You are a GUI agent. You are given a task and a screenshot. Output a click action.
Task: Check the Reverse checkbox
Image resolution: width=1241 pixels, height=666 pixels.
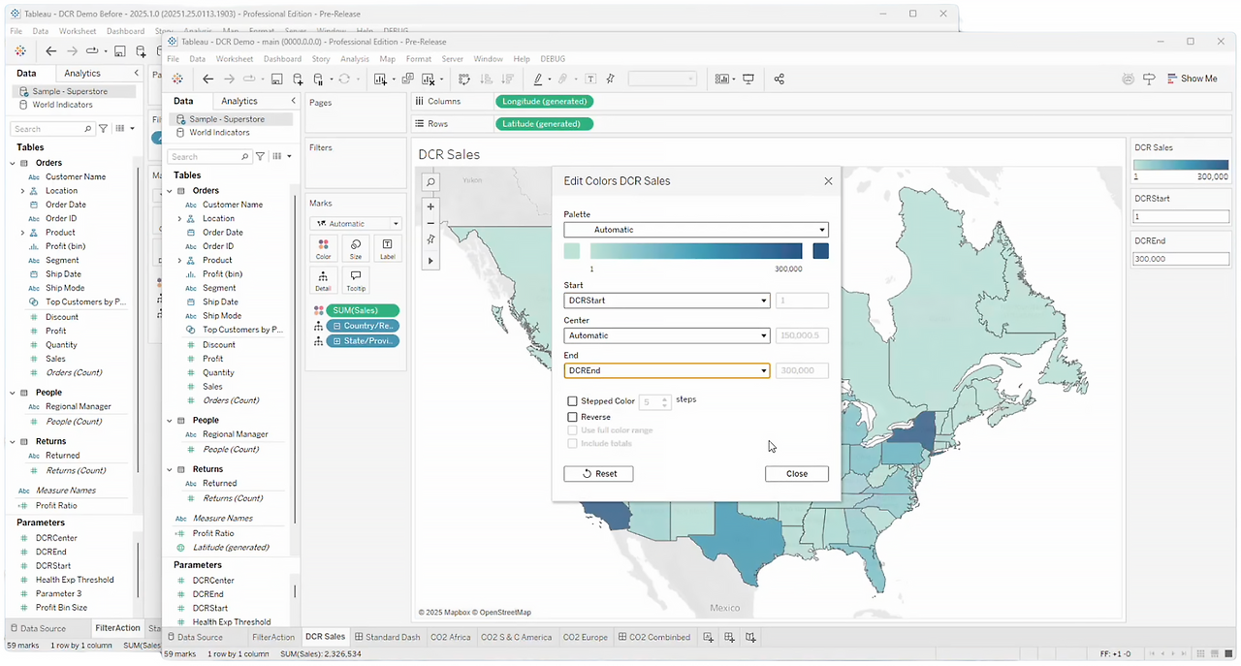(x=572, y=417)
